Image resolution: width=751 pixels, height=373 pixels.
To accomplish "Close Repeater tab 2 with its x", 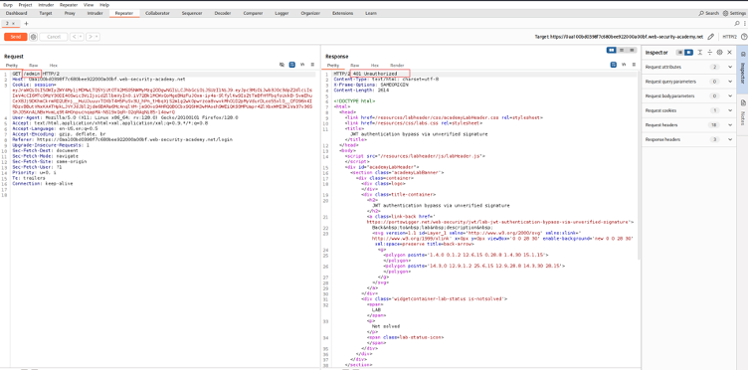I will [x=13, y=23].
